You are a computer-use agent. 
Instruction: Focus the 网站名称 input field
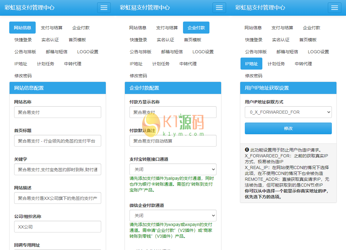click(58, 112)
